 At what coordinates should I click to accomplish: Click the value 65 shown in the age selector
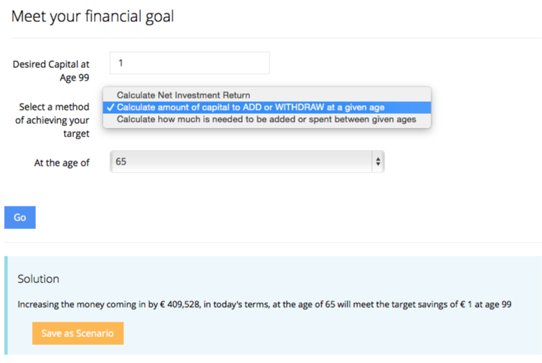click(x=121, y=162)
